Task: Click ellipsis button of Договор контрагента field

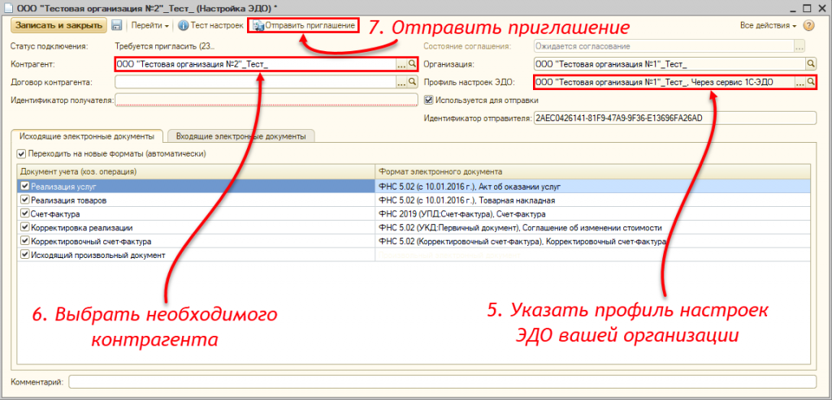Action: tap(401, 82)
